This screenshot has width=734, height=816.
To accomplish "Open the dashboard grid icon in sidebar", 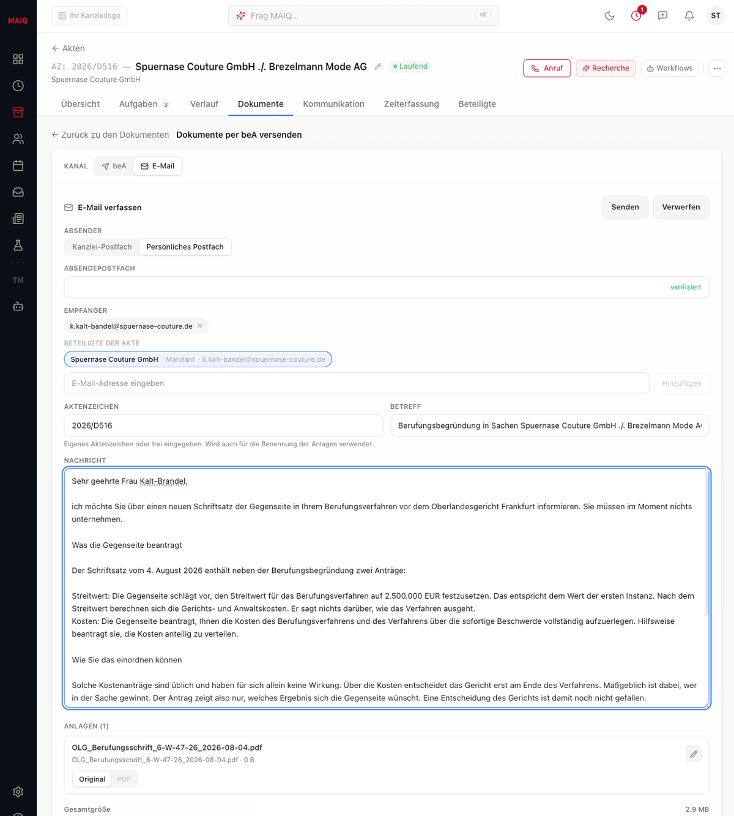I will pyautogui.click(x=18, y=59).
